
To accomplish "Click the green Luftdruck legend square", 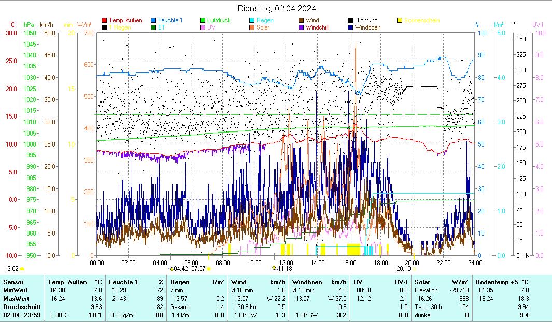I will [203, 20].
